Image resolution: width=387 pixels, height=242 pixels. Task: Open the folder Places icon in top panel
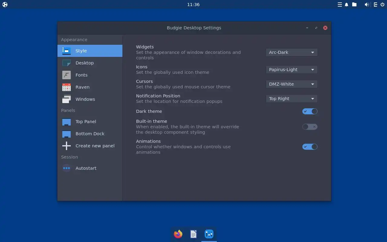[x=354, y=5]
